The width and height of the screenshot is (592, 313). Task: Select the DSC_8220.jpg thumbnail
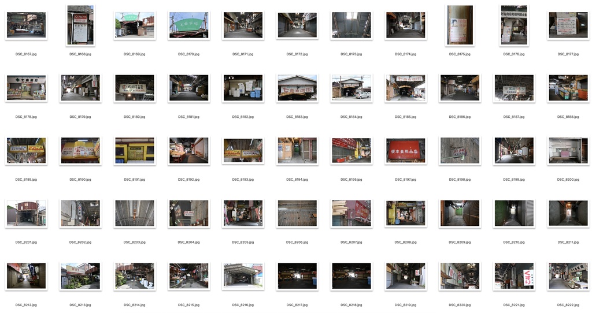point(460,276)
